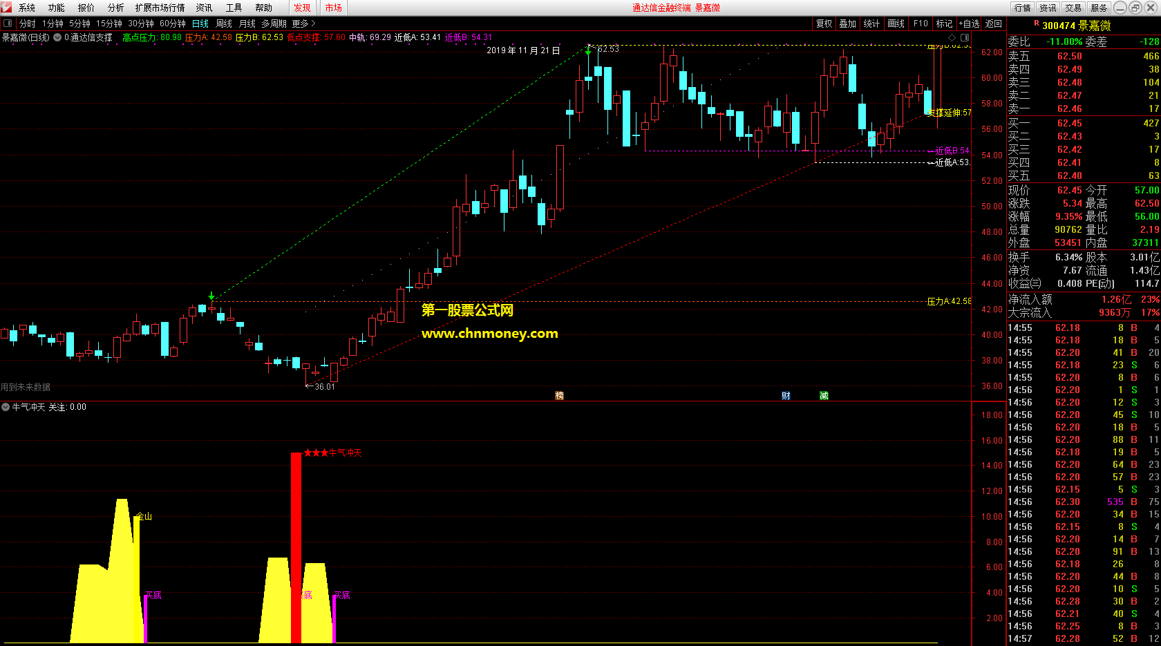1161x646 pixels.
Task: Click the 减 marker icon on chart bottom
Action: point(824,395)
